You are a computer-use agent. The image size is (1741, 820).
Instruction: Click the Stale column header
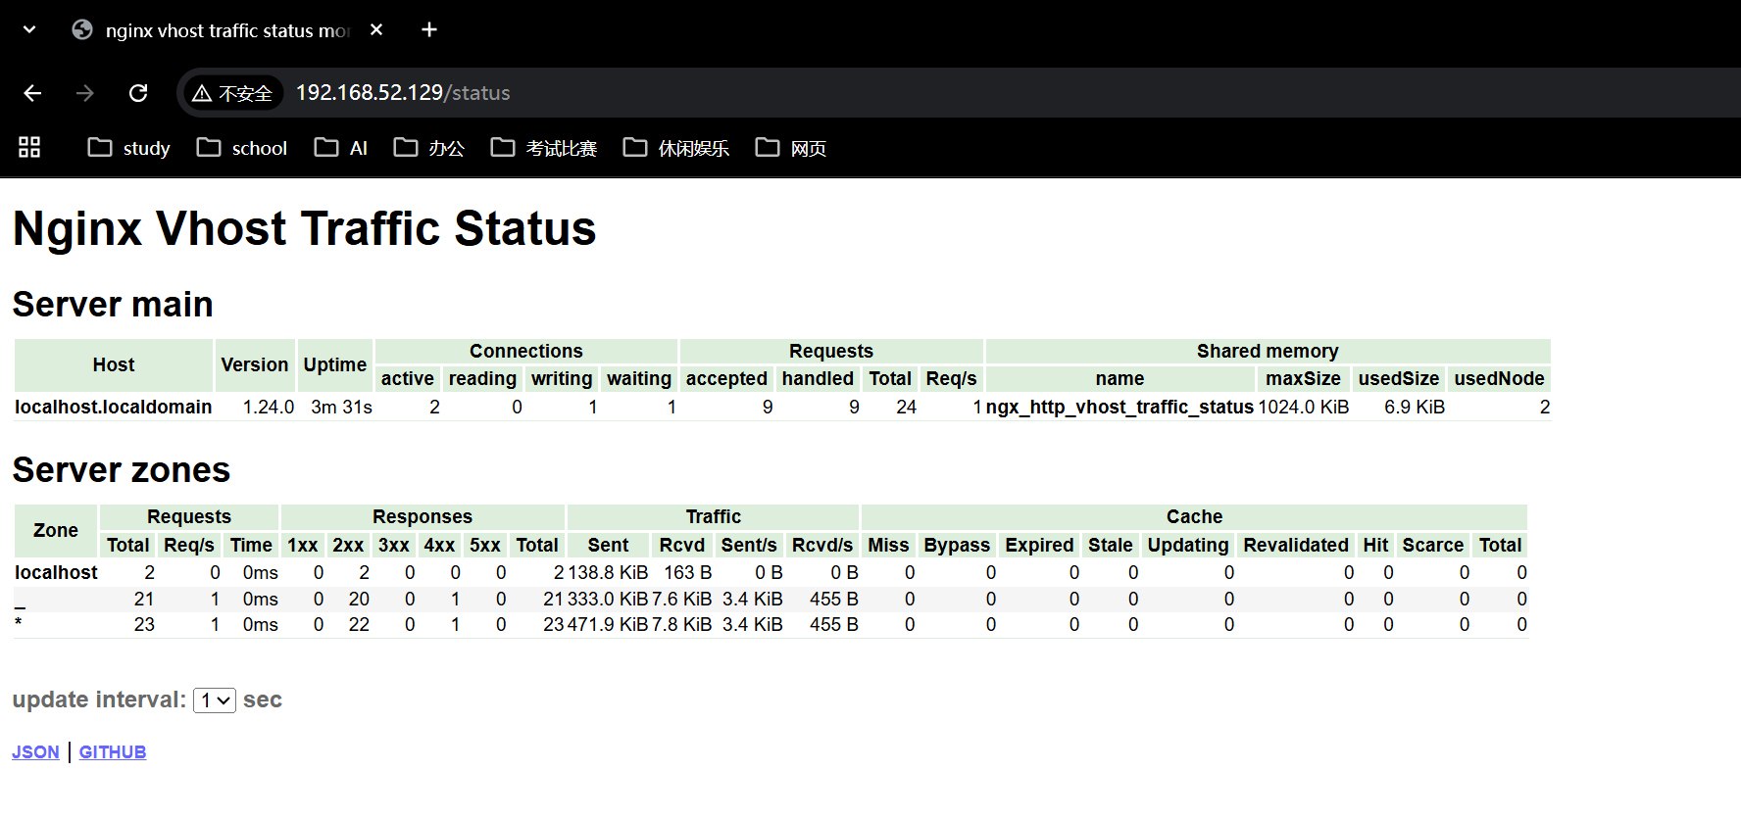coord(1110,545)
